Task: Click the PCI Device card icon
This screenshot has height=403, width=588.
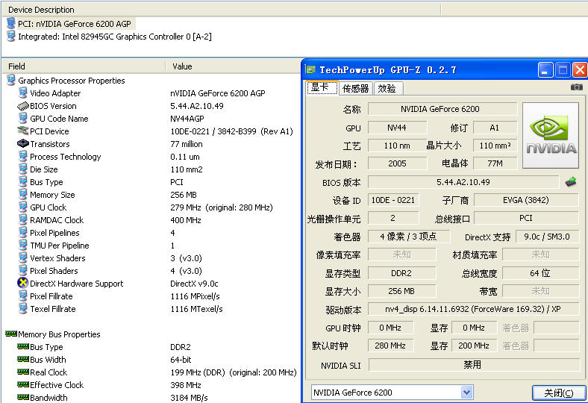Action: [23, 131]
